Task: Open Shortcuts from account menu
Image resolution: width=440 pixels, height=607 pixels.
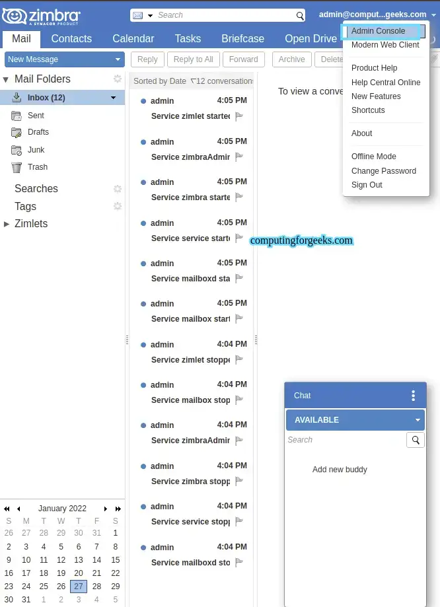Action: (x=368, y=110)
